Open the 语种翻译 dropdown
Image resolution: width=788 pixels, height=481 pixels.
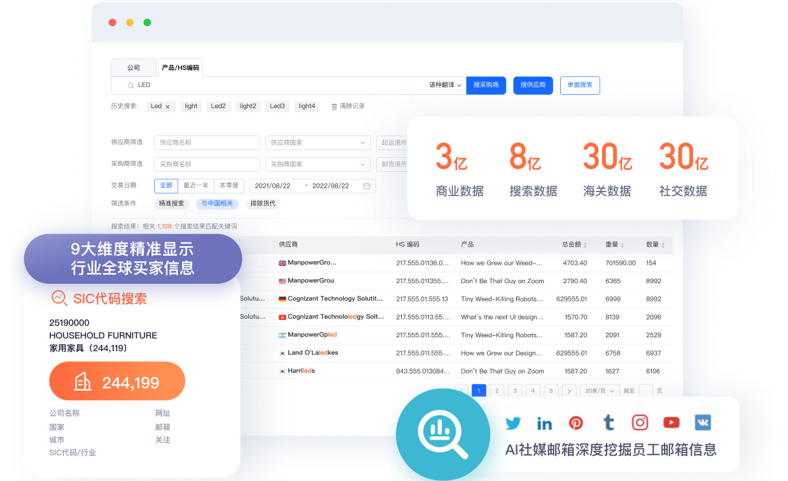pyautogui.click(x=445, y=85)
